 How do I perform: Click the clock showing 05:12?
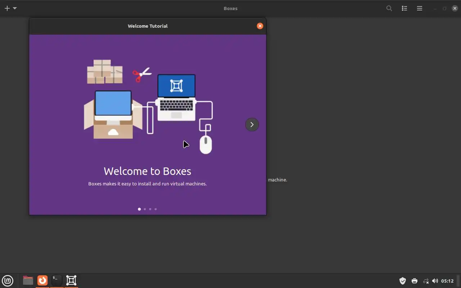(447, 281)
